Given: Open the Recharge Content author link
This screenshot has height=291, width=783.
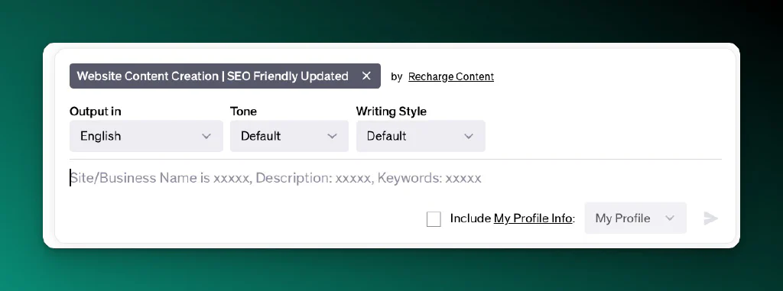Looking at the screenshot, I should tap(451, 76).
